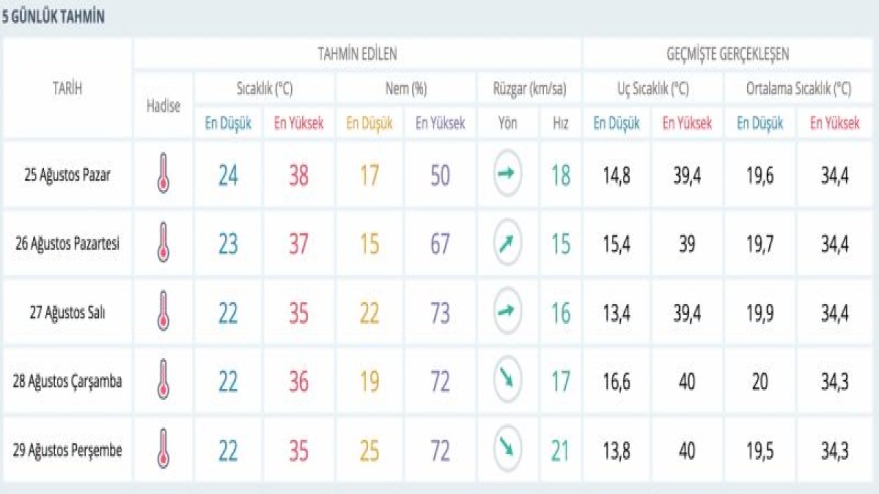Click the 25 Ağustos Pazar date cell
The height and width of the screenshot is (494, 879).
point(67,175)
